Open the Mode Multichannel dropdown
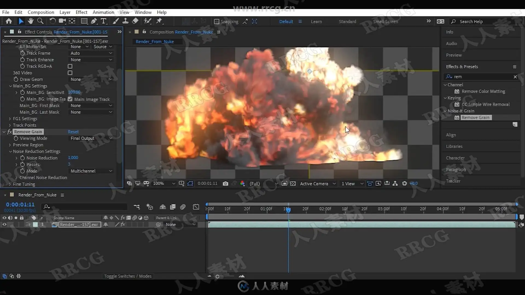The image size is (525, 295). (x=91, y=171)
